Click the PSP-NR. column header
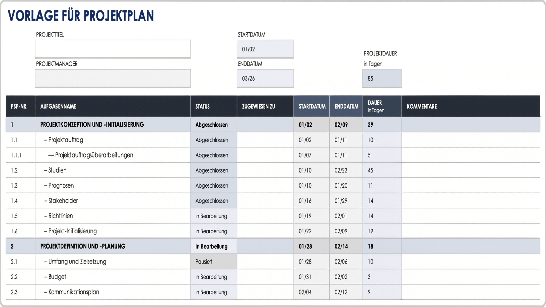 point(20,106)
